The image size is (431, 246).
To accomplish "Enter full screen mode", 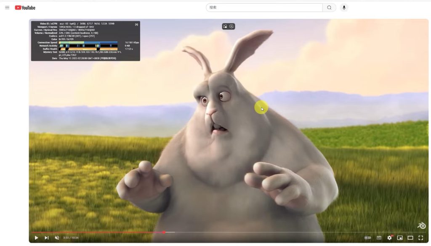I will click(421, 238).
